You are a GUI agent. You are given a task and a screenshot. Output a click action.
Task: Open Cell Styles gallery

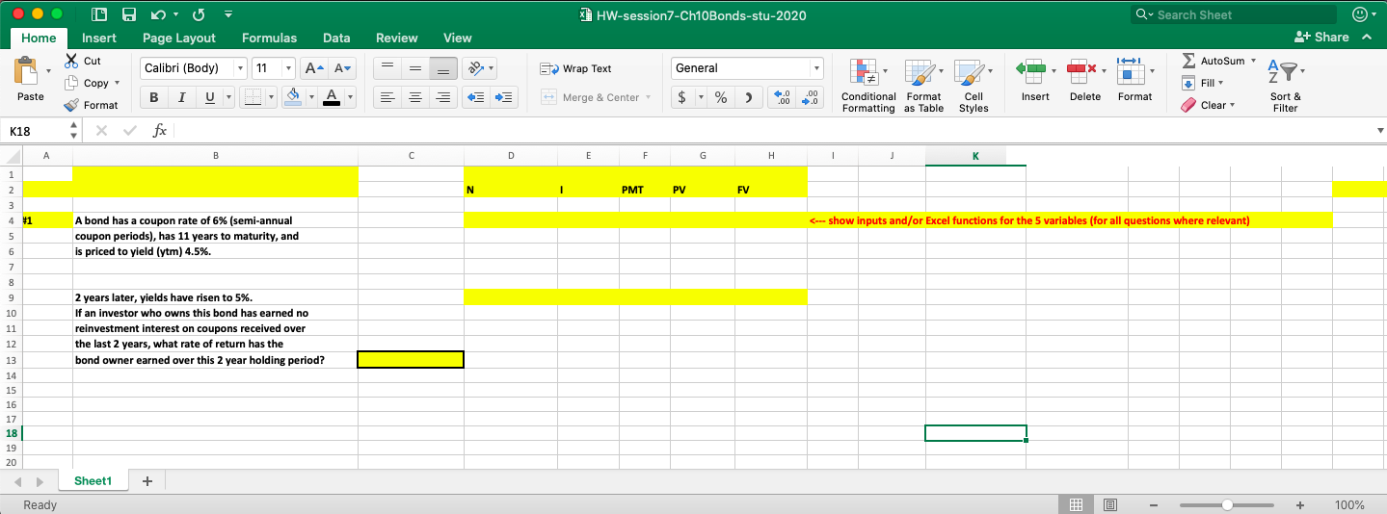coord(974,85)
